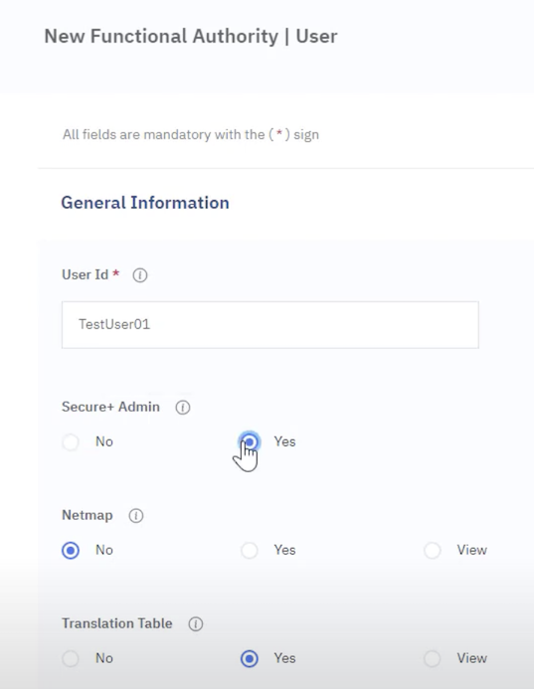Click the mandatory fields notice text

pos(191,134)
